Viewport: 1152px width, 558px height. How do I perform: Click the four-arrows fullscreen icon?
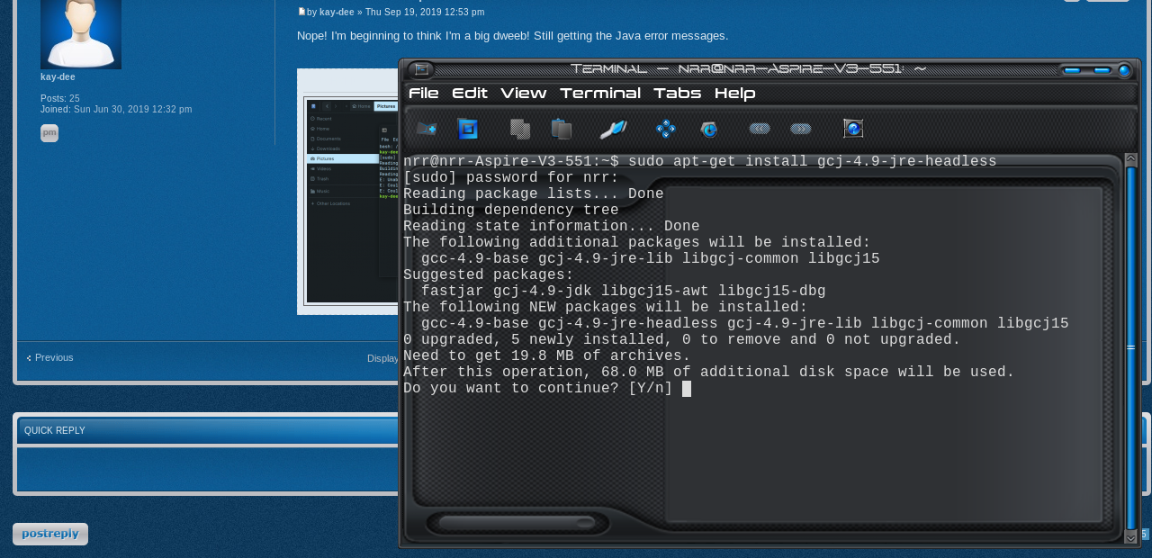pos(666,129)
